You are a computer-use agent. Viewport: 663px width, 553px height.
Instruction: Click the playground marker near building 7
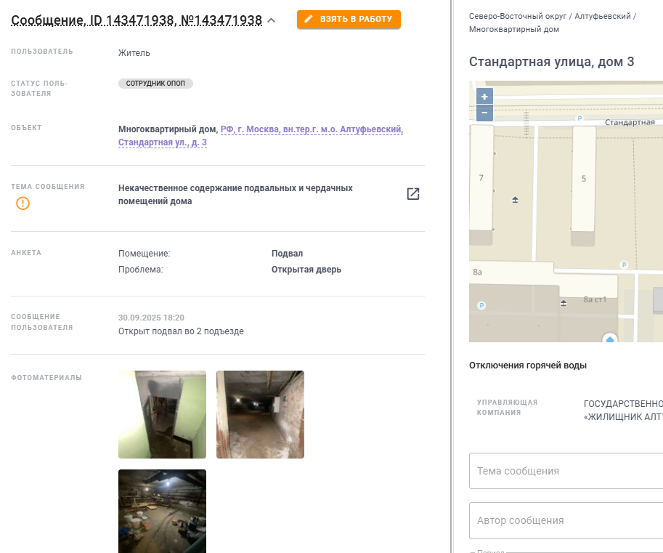tap(515, 200)
